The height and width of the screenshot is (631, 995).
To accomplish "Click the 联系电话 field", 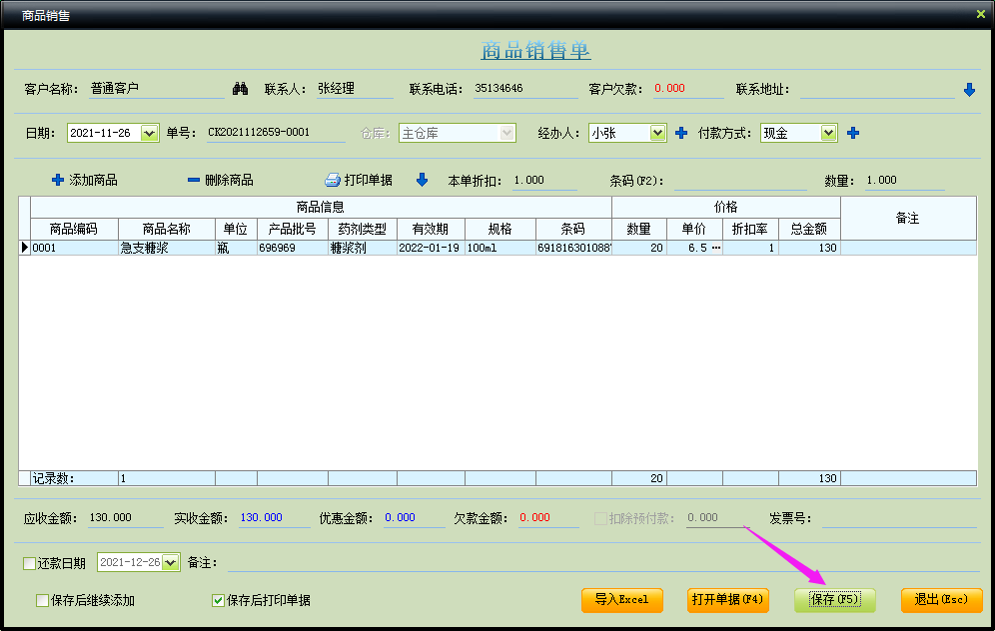I will tap(525, 89).
